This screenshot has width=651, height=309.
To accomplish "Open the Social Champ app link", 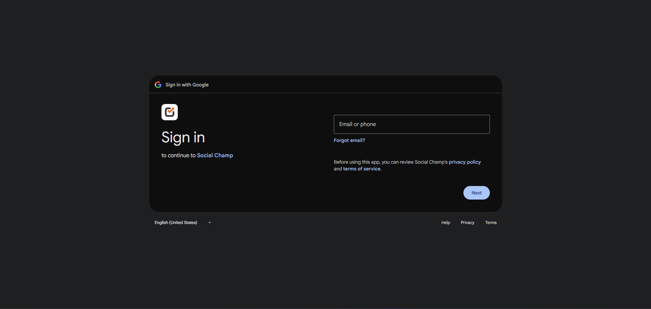I will 215,155.
